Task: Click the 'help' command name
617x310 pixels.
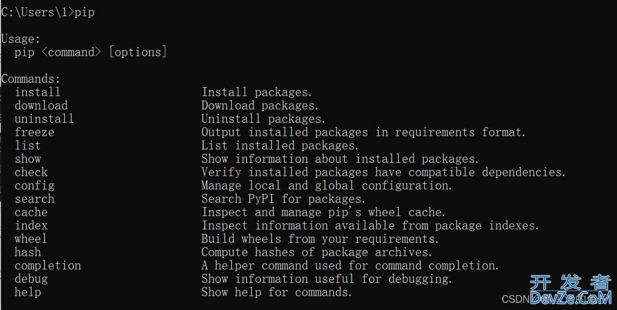Action: click(28, 293)
